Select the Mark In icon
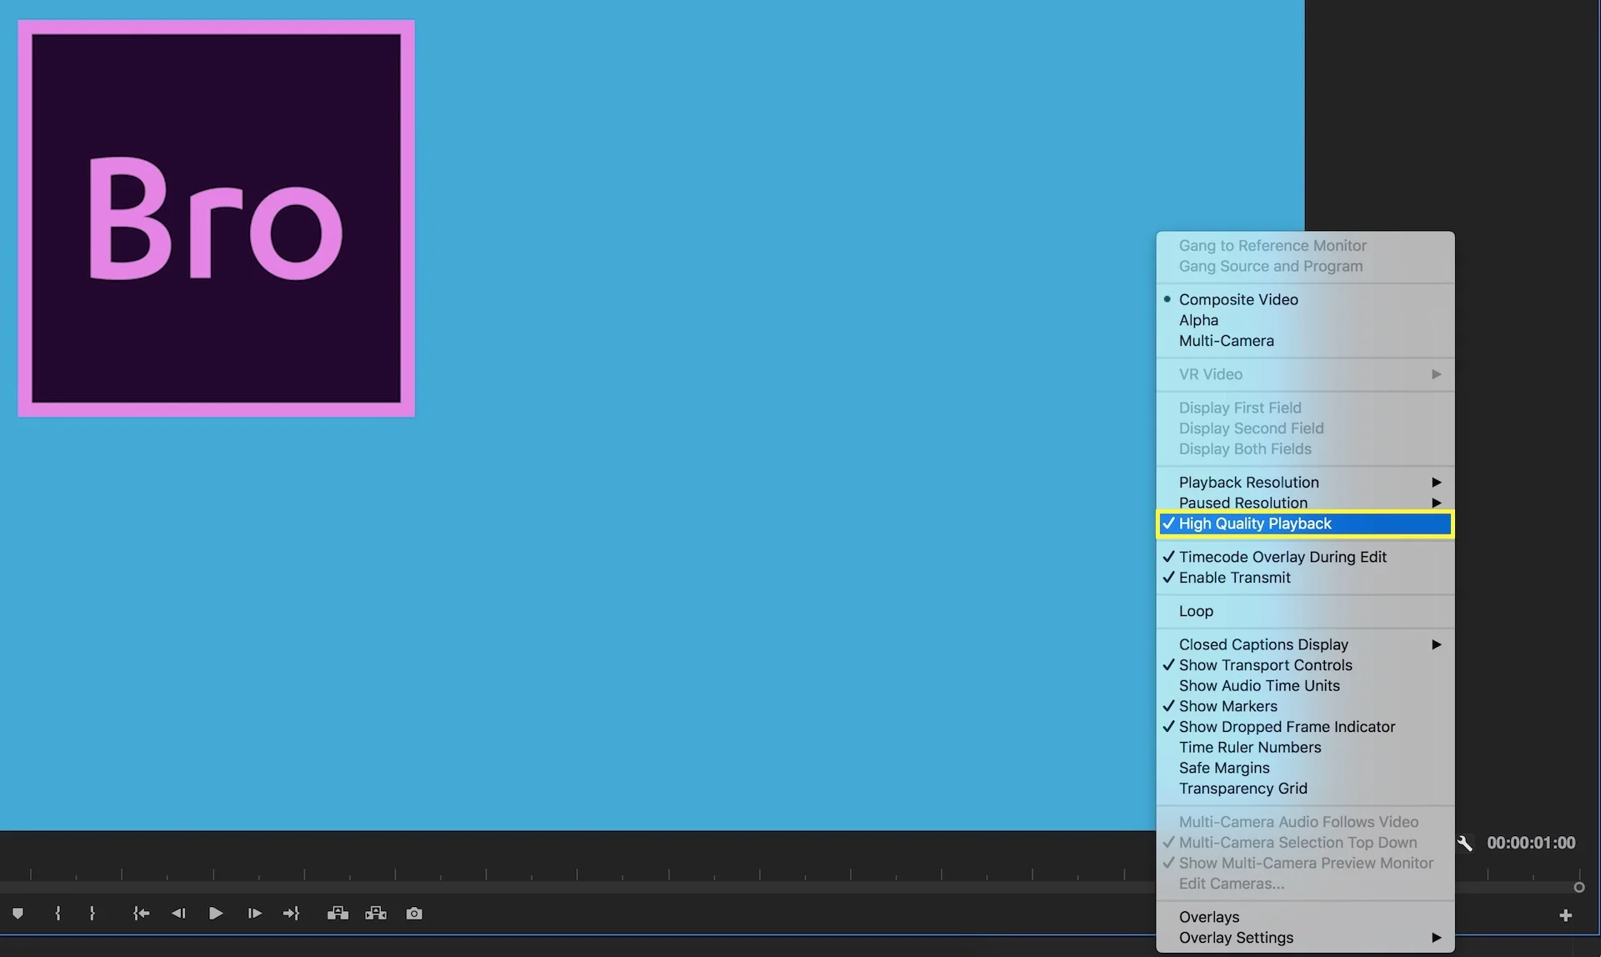The height and width of the screenshot is (957, 1601). point(57,913)
